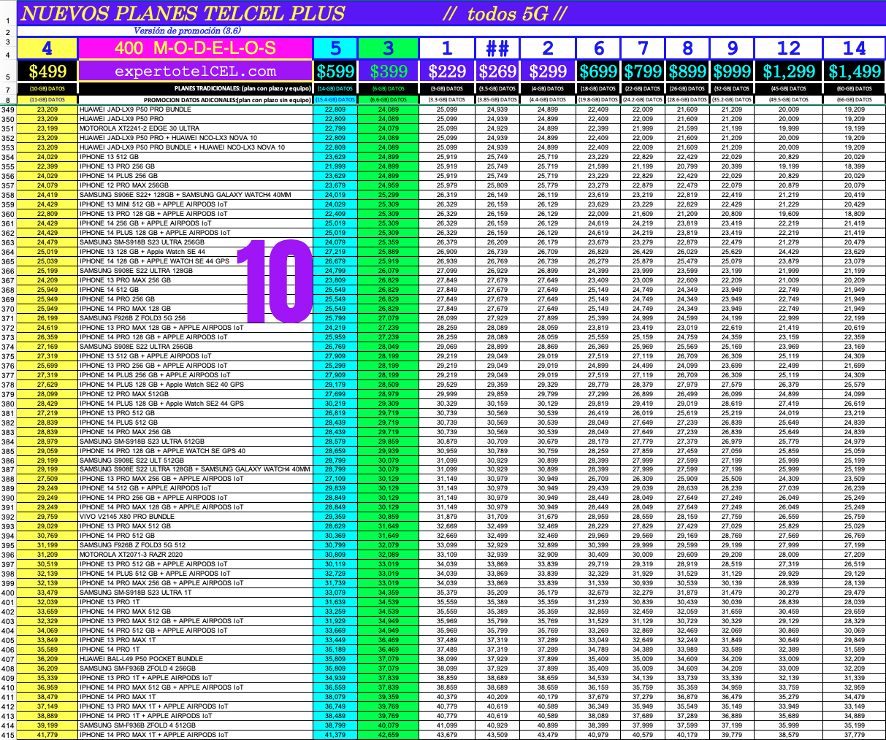The width and height of the screenshot is (886, 740).
Task: Click 33,109 in the MOTOROLA RAZR 2020 row
Action: 447,555
